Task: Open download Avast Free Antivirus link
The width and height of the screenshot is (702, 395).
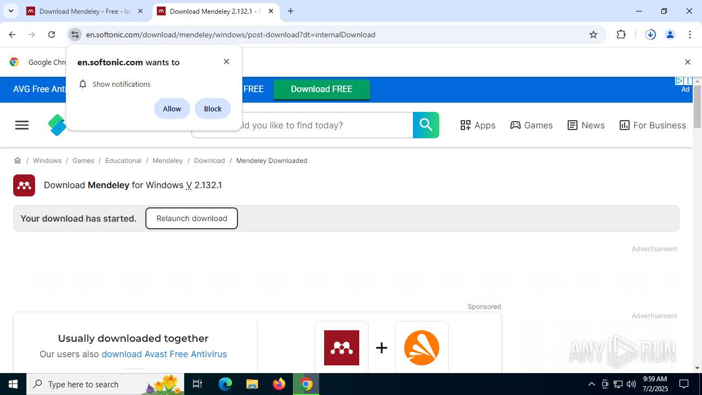Action: [164, 354]
